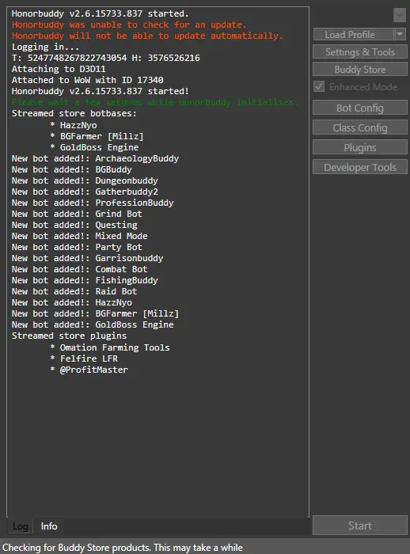
Task: Select the 'New bot added!: Gatherbuddy2' log line
Action: click(85, 192)
